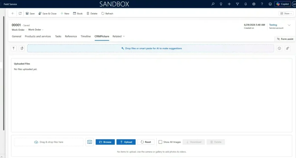This screenshot has width=296, height=158.
Task: Select the CRMPicture tab
Action: [102, 36]
